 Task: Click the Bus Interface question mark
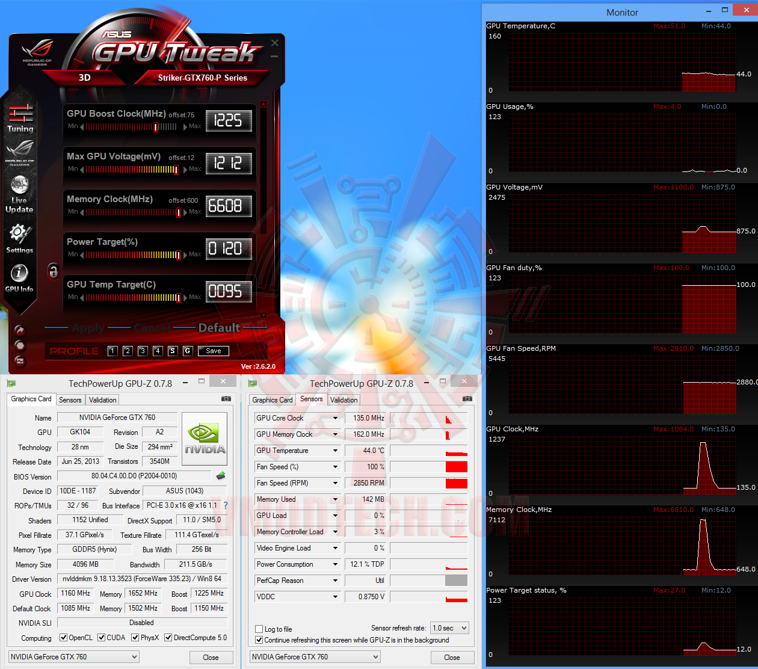pyautogui.click(x=226, y=505)
